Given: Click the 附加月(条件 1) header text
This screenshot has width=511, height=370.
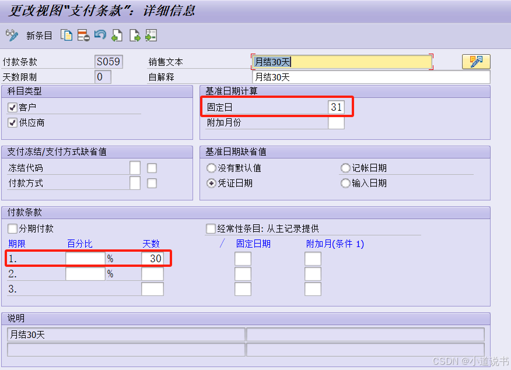Looking at the screenshot, I should pyautogui.click(x=335, y=244).
